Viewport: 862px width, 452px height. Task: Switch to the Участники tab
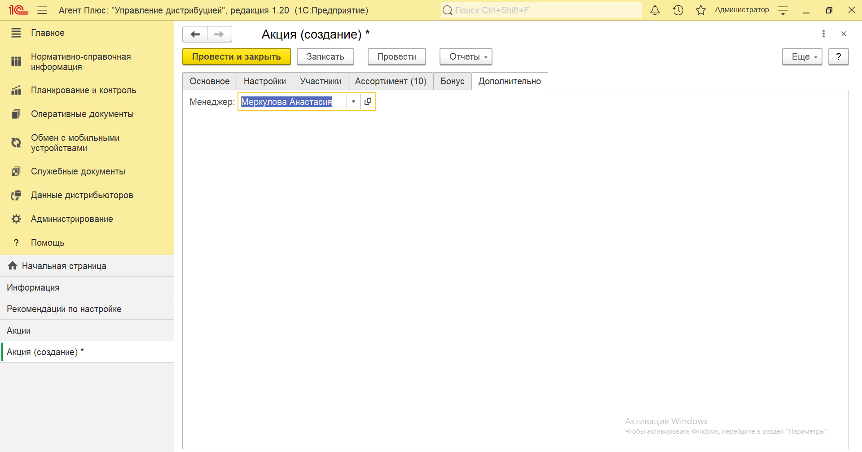pos(321,81)
